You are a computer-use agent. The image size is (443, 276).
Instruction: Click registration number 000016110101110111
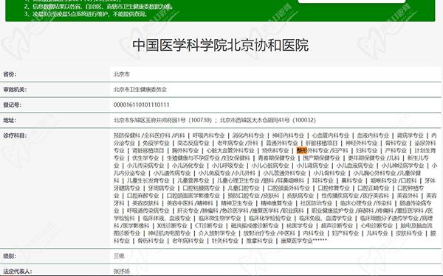(x=141, y=105)
